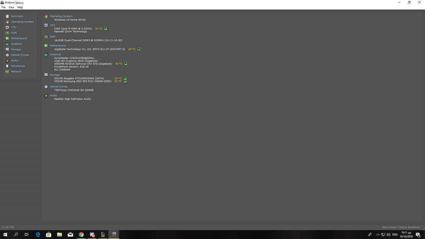This screenshot has width=425, height=239.
Task: Click the Operating System heading link in summary
Action: [61, 16]
